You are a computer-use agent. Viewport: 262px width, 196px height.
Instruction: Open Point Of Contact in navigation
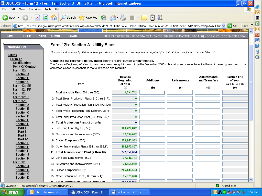coord(25,67)
